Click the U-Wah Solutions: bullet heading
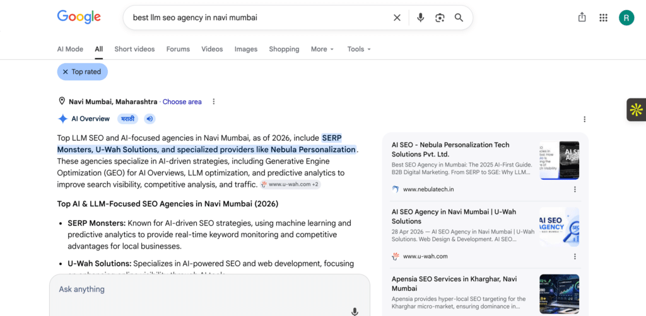This screenshot has height=316, width=646. pos(99,263)
